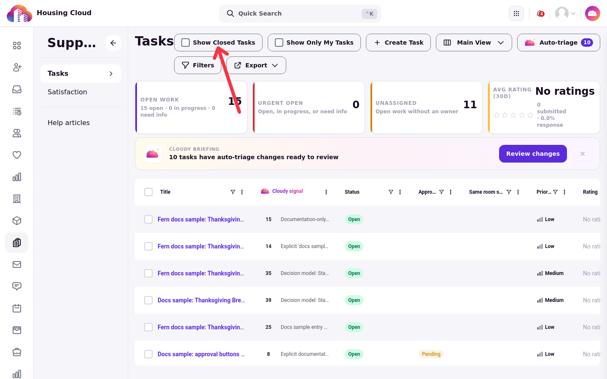This screenshot has height=379, width=607.
Task: Check the box for the signal 39 Docs sample row
Action: coord(148,300)
